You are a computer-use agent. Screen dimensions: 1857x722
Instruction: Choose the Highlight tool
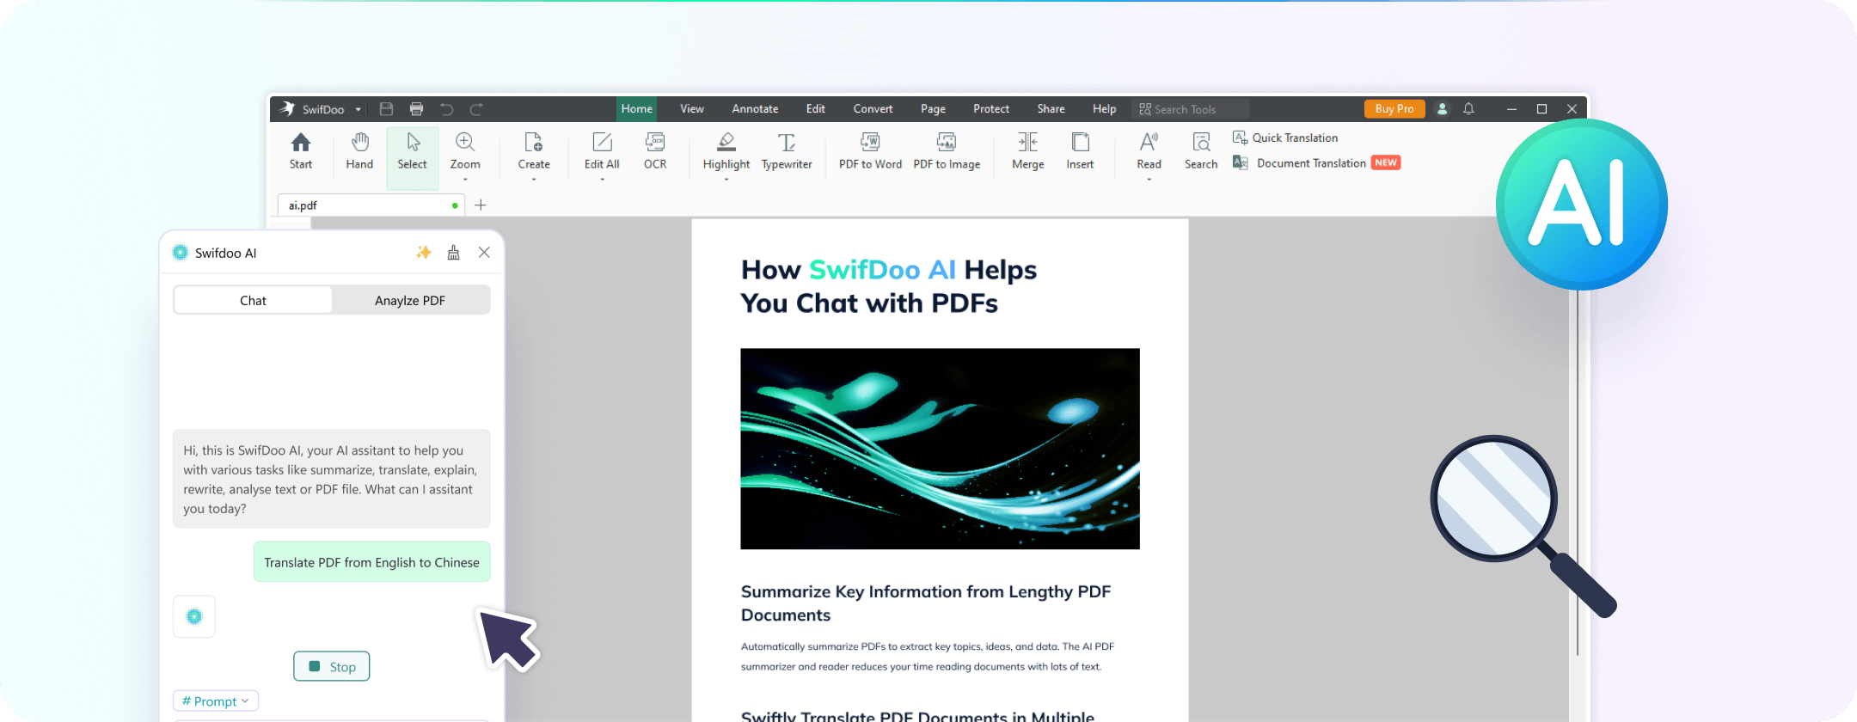point(726,151)
